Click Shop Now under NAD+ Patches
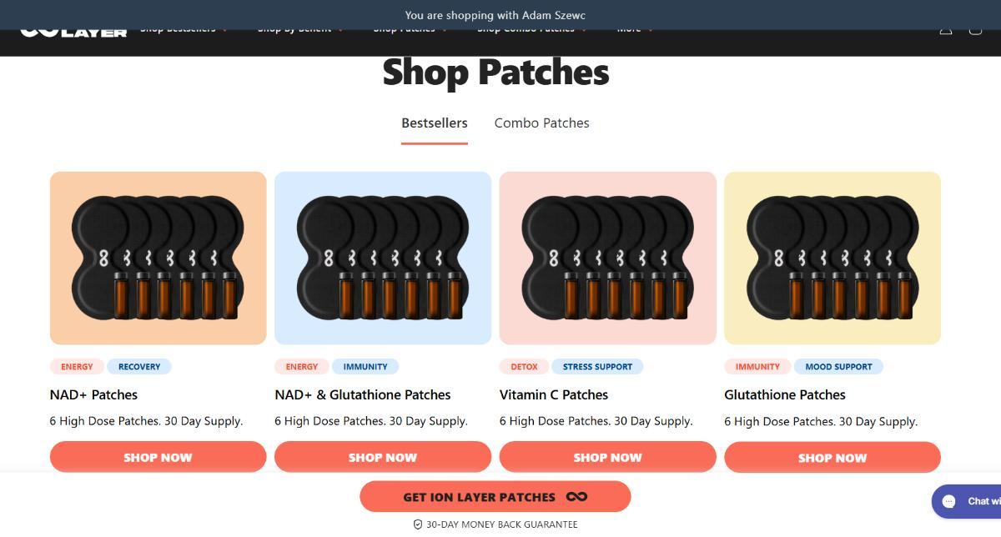Screen dimensions: 1001x537 click(x=158, y=457)
